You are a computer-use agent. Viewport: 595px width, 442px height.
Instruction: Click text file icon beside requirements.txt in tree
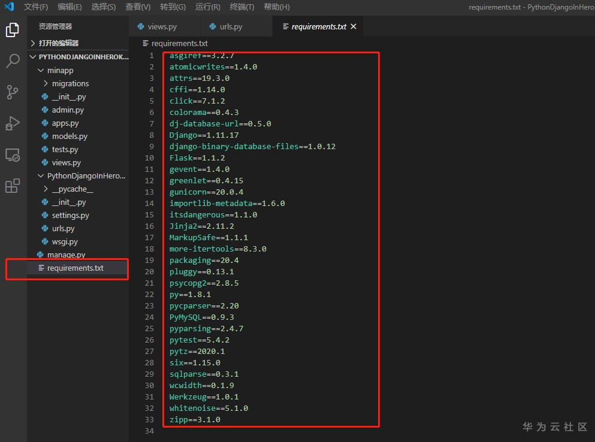pyautogui.click(x=41, y=268)
